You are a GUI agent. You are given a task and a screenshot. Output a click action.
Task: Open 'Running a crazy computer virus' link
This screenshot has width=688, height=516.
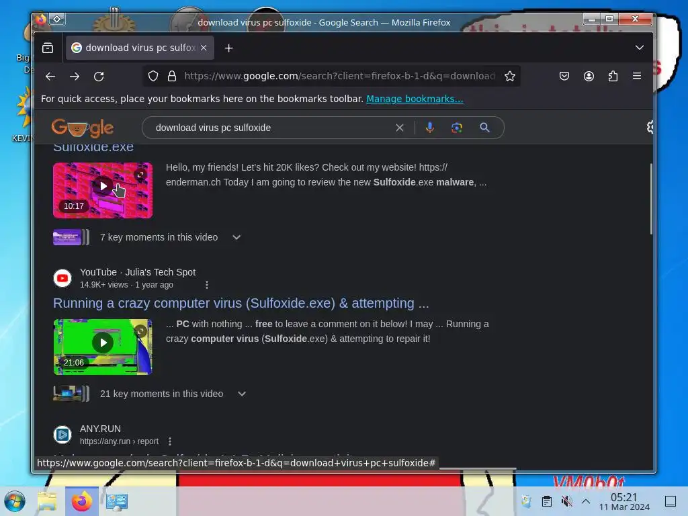[241, 303]
